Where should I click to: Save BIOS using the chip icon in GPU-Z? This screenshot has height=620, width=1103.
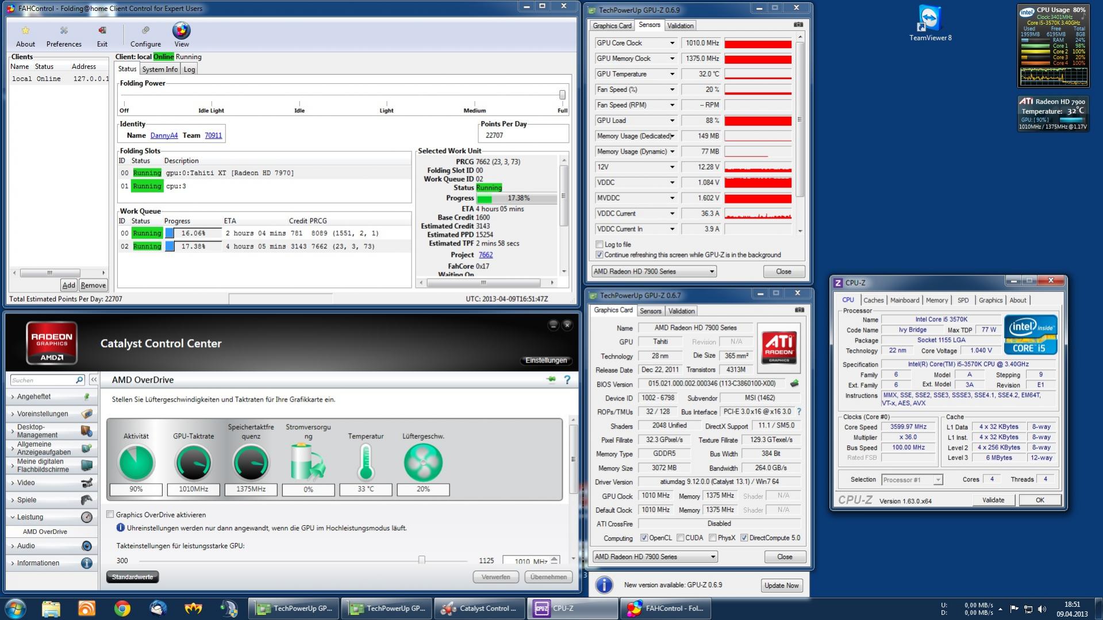pyautogui.click(x=794, y=383)
